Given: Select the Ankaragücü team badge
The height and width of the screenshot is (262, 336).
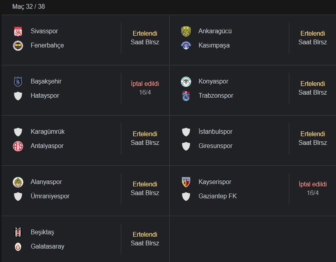Looking at the screenshot, I should [x=186, y=31].
